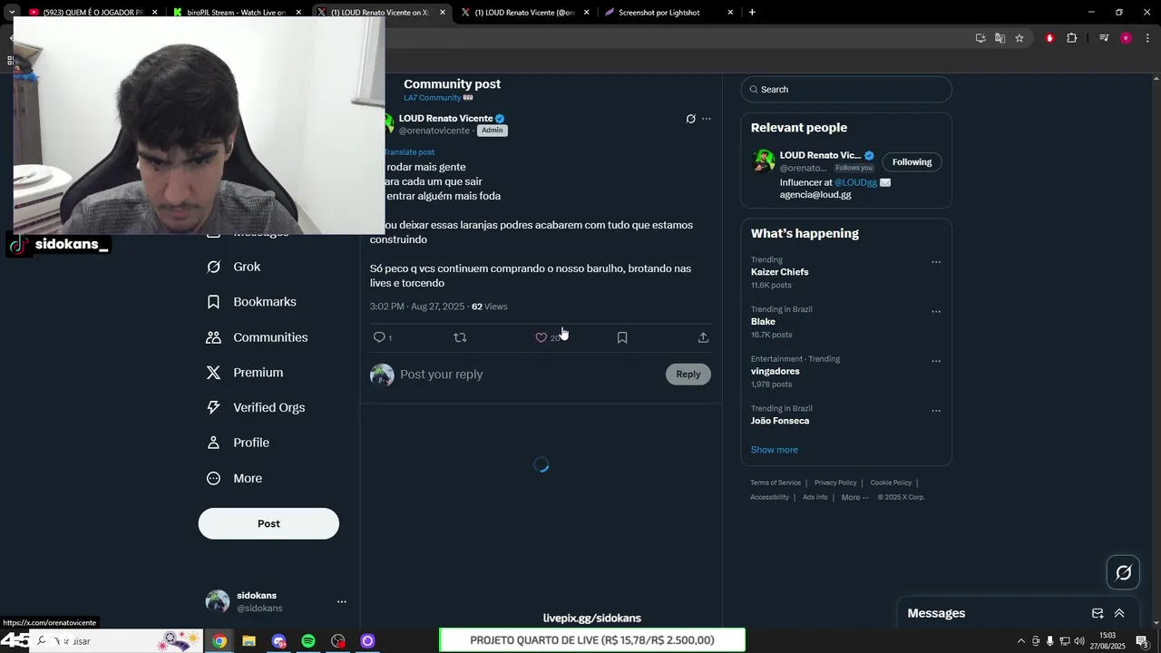This screenshot has height=653, width=1161.
Task: Bookmark this page with the star icon
Action: tap(1020, 38)
